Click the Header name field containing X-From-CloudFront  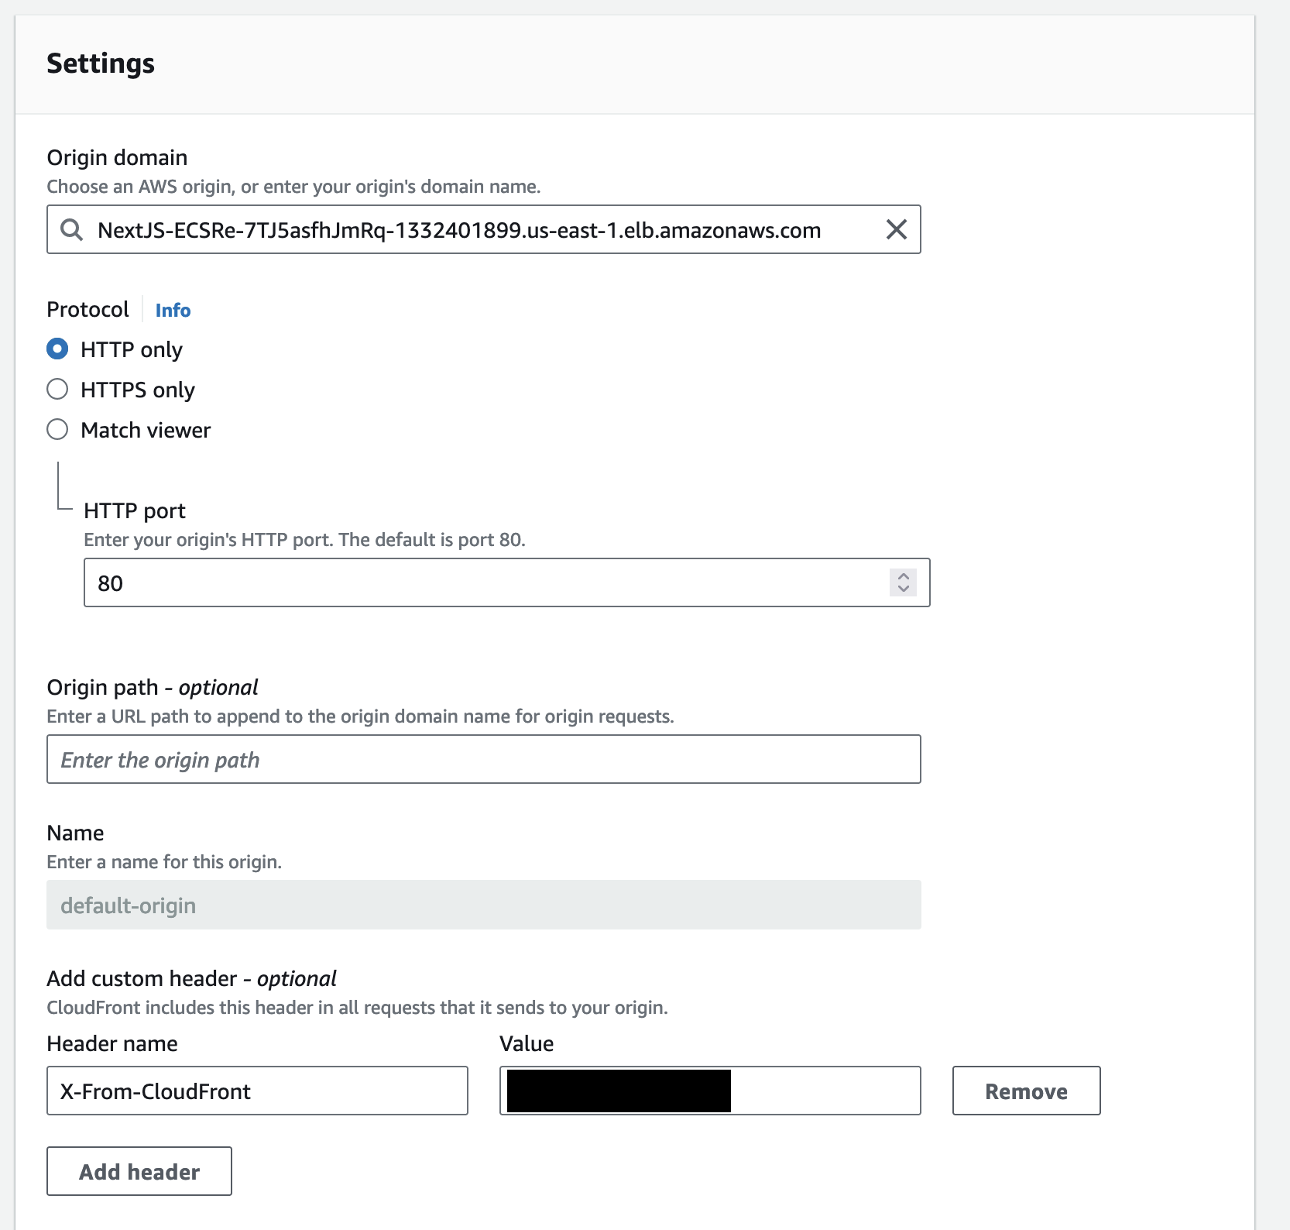[257, 1091]
